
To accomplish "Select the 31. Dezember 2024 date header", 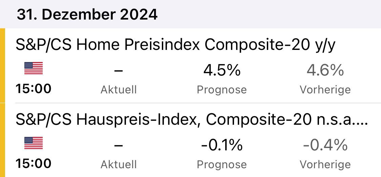I will pyautogui.click(x=87, y=14).
